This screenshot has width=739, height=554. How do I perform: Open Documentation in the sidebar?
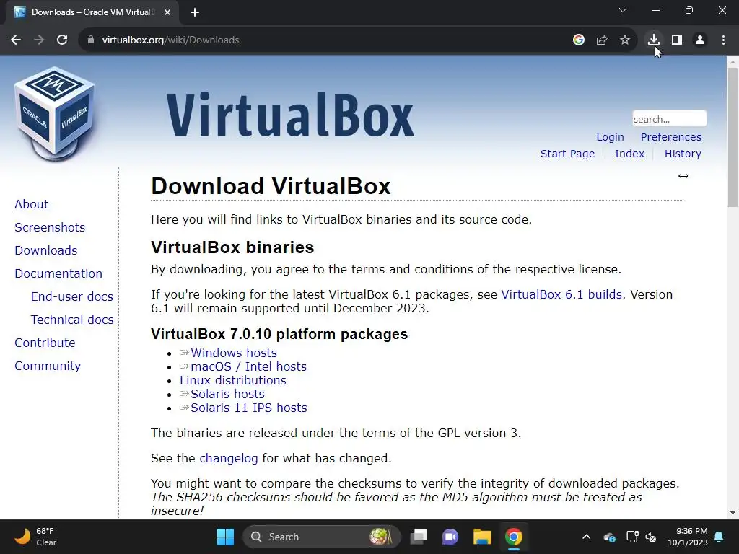58,273
